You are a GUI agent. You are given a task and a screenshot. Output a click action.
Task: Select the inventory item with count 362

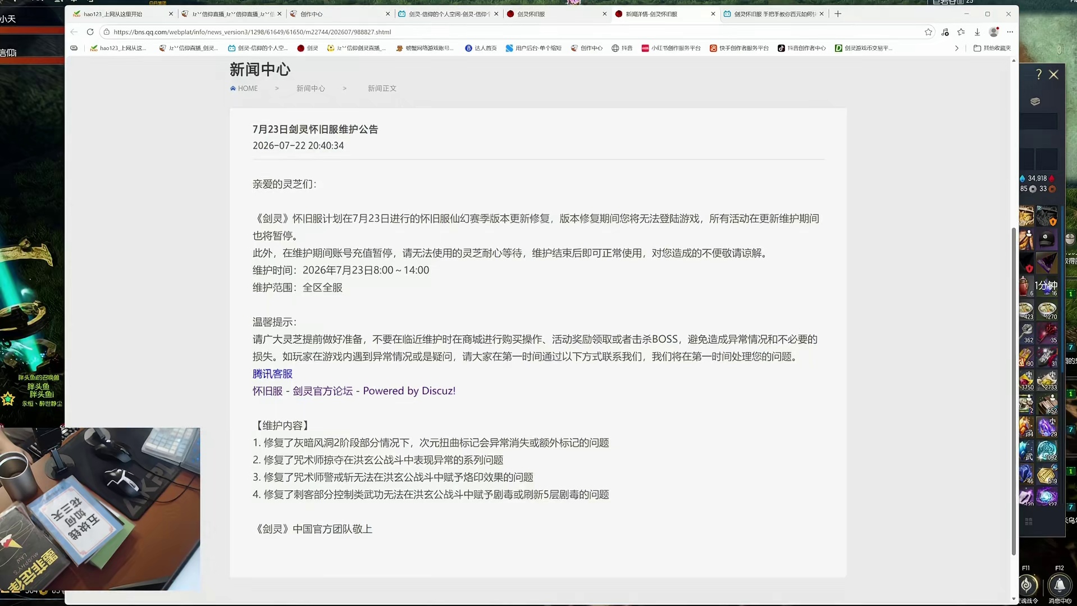1026,334
